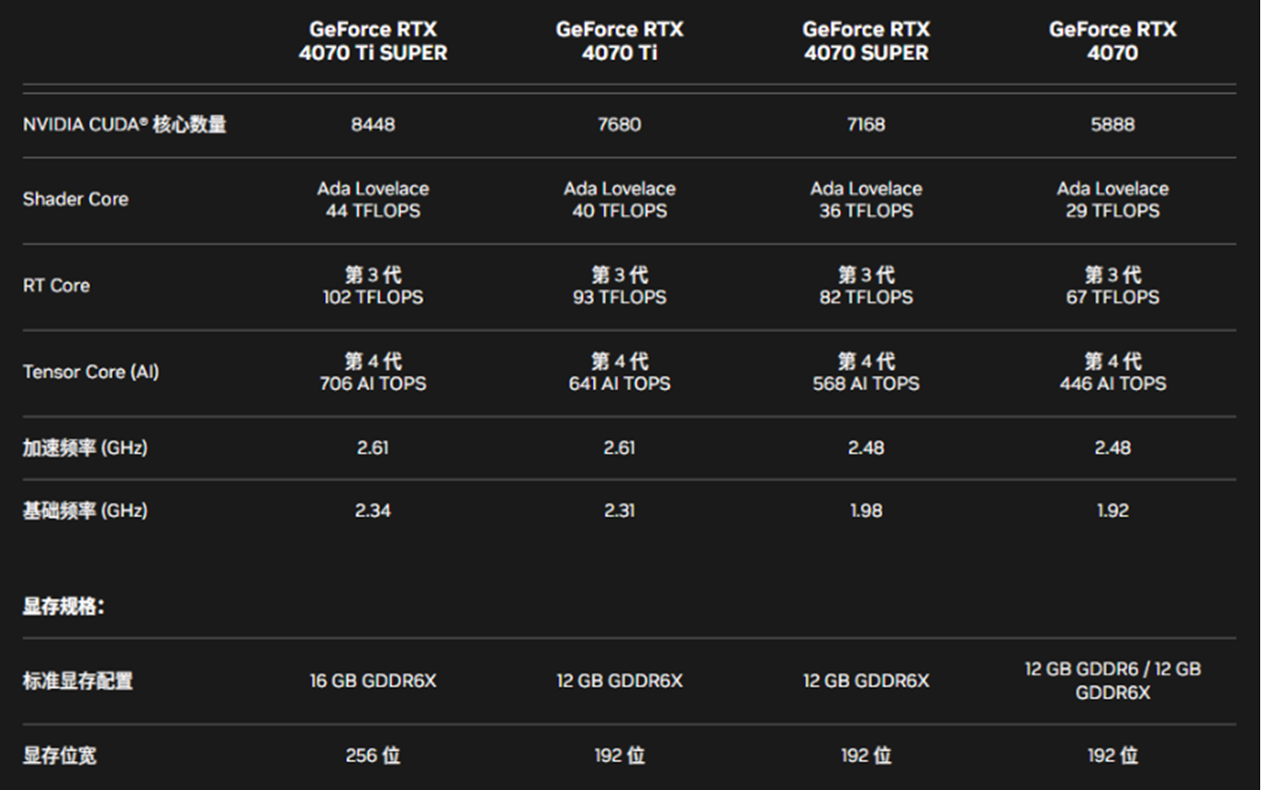Click the 8448 CUDA core value
Image resolution: width=1277 pixels, height=790 pixels.
(373, 124)
